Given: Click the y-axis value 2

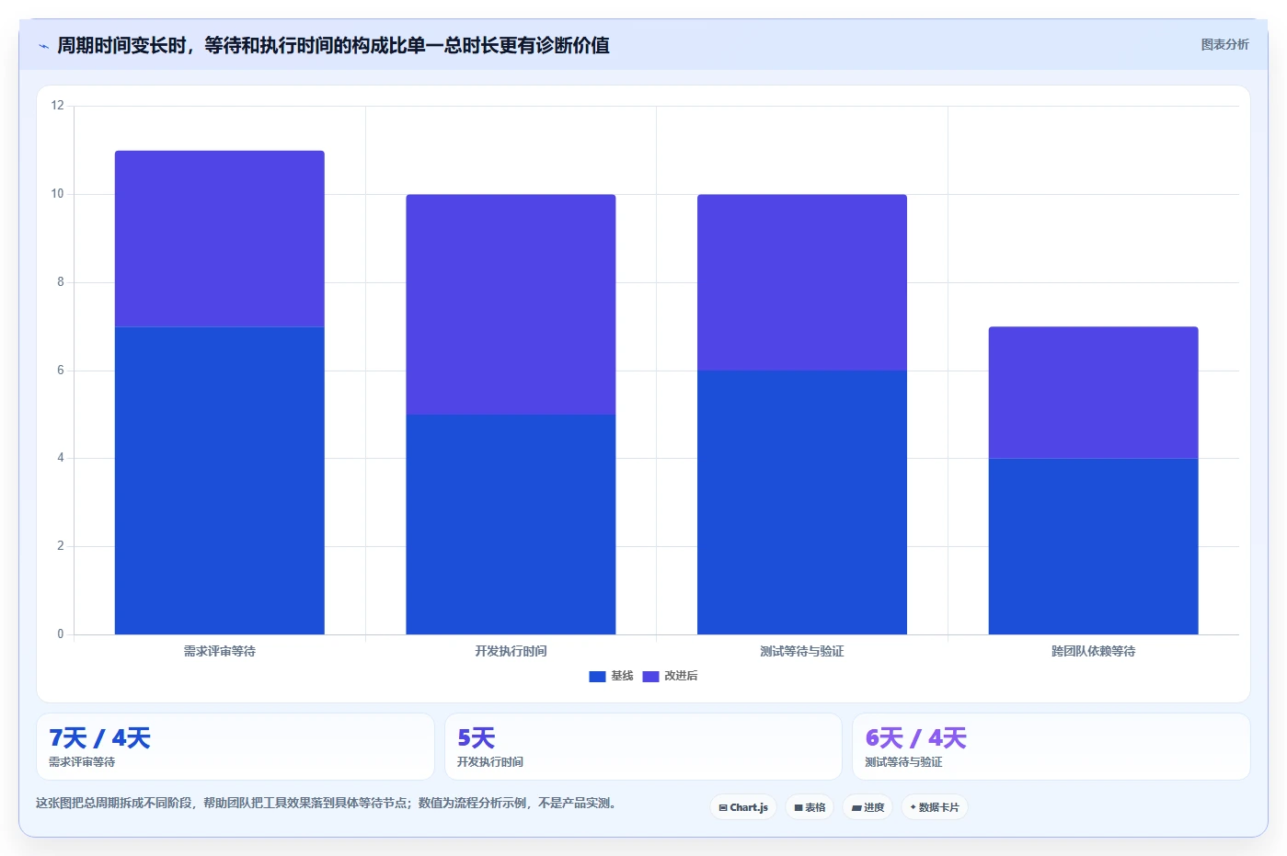Looking at the screenshot, I should (61, 546).
